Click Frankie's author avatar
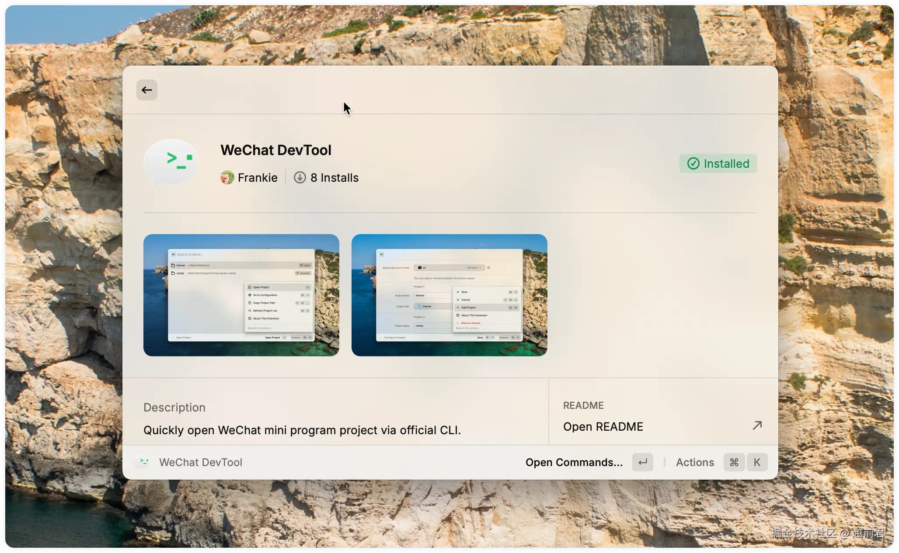 227,178
